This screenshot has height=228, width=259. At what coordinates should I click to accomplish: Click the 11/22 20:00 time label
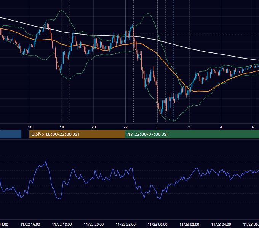94,224
